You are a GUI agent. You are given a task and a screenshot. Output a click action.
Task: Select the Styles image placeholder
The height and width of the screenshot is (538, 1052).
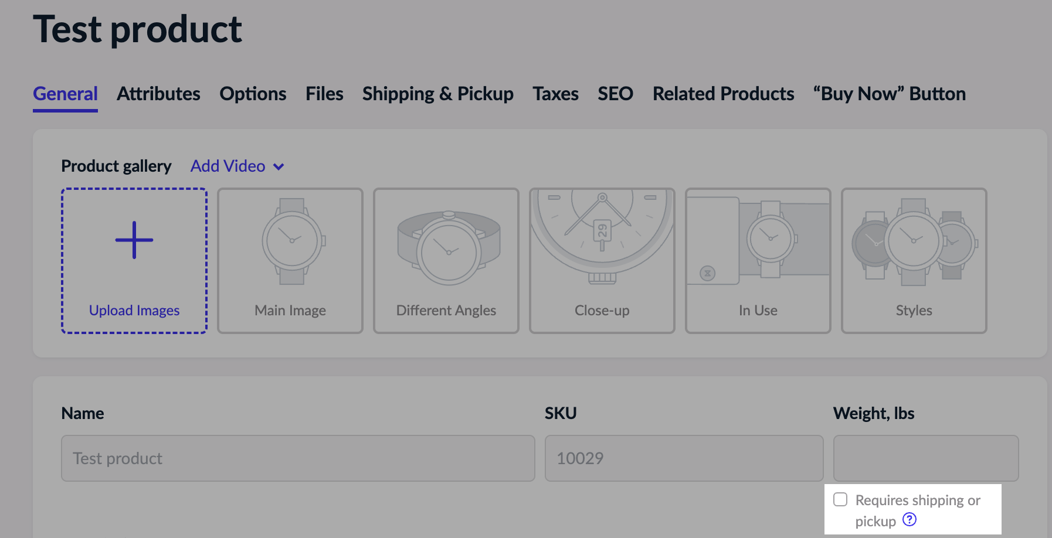[914, 261]
